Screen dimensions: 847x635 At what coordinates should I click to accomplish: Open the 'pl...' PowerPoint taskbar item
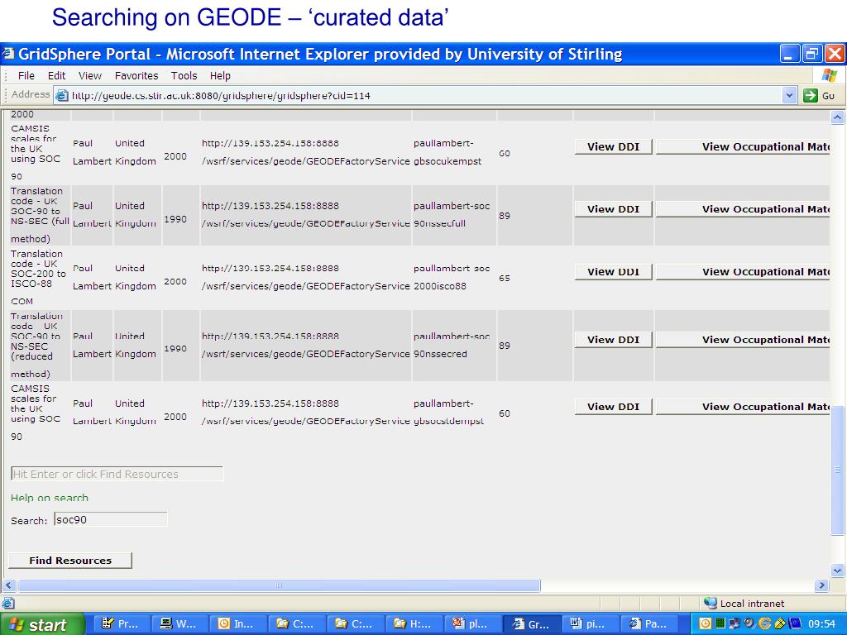click(472, 623)
